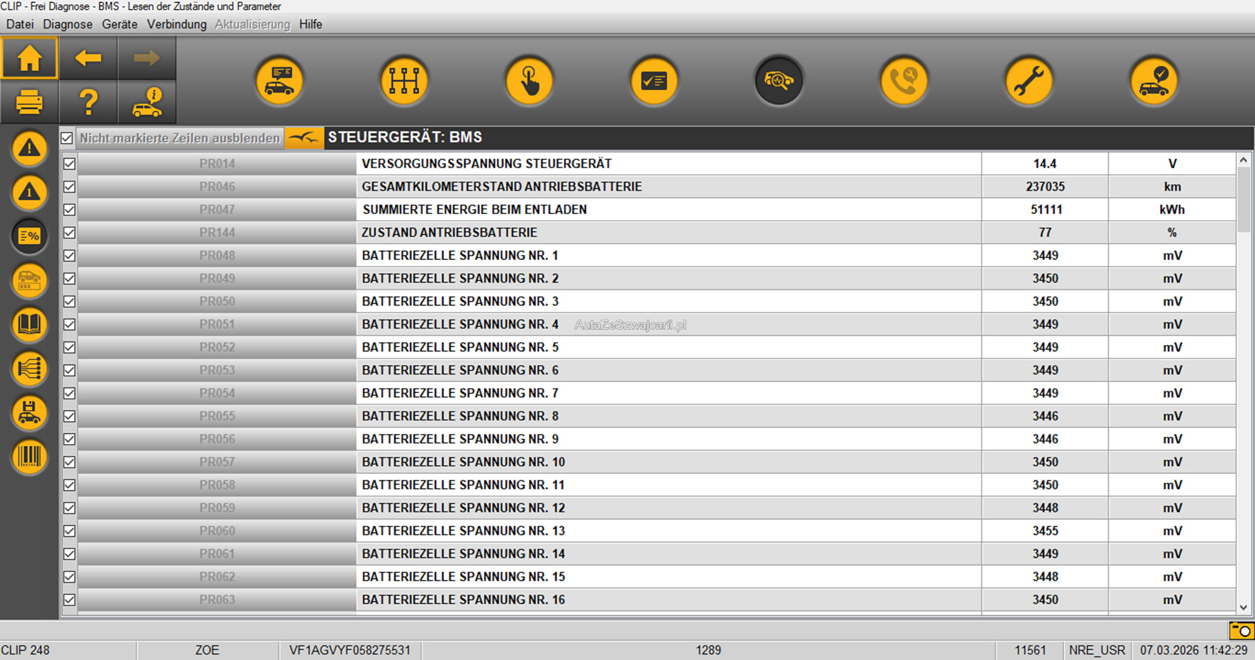Click the touch finger icon in toolbar
Viewport: 1255px width, 660px height.
(529, 81)
